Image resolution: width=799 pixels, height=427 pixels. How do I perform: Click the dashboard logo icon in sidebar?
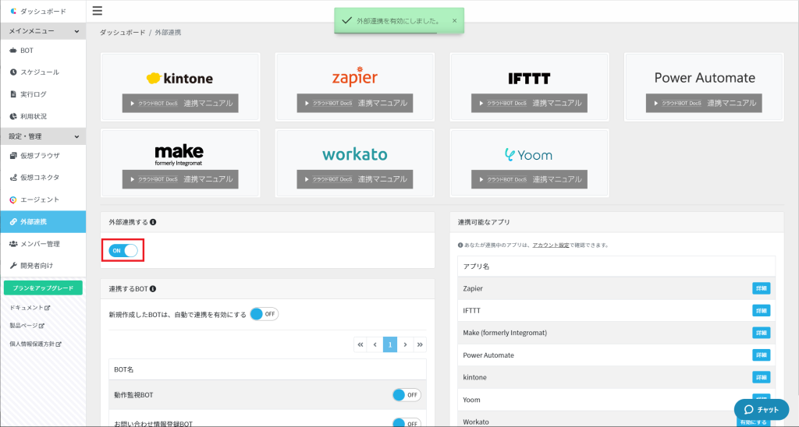click(x=13, y=11)
